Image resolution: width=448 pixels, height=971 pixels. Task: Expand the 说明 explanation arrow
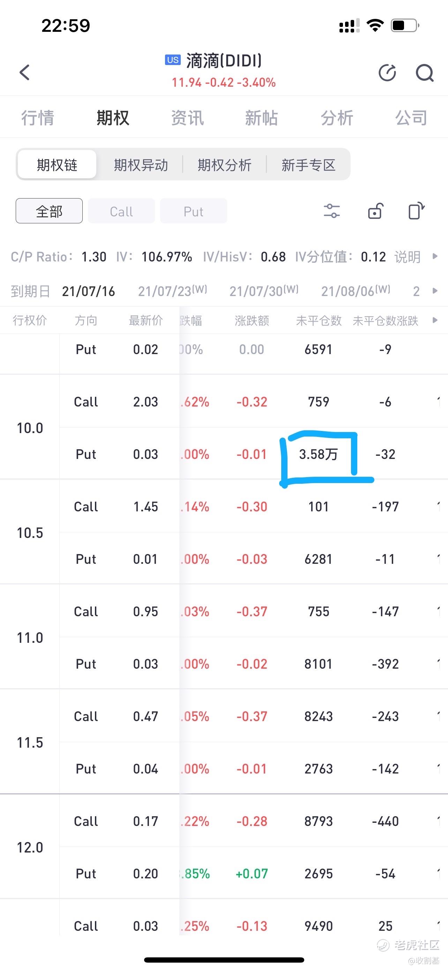point(435,256)
